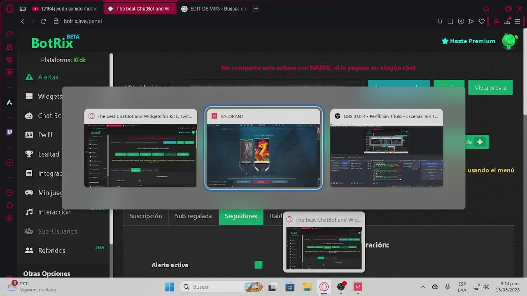Open the downloads icon with red badge
This screenshot has width=527, height=296.
507,21
